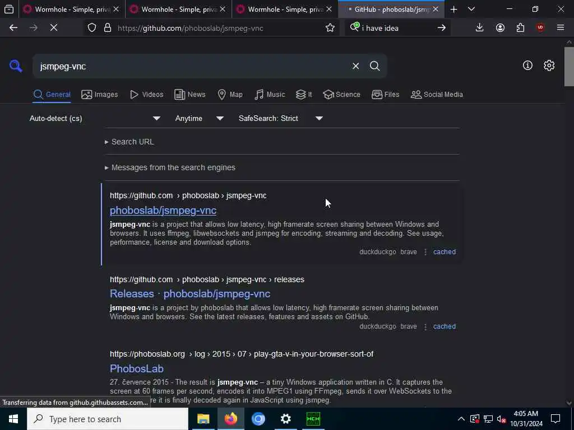This screenshot has width=574, height=430.
Task: Select the General search category
Action: click(x=52, y=94)
